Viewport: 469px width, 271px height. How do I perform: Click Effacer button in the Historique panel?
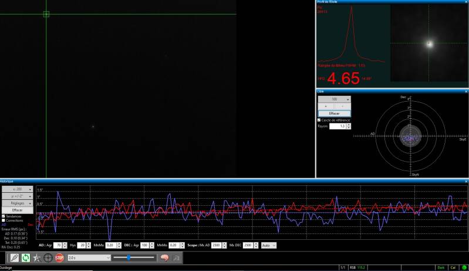click(17, 210)
